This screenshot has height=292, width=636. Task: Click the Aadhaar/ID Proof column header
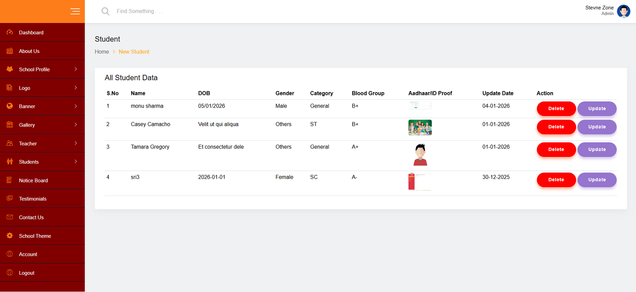[x=430, y=93]
